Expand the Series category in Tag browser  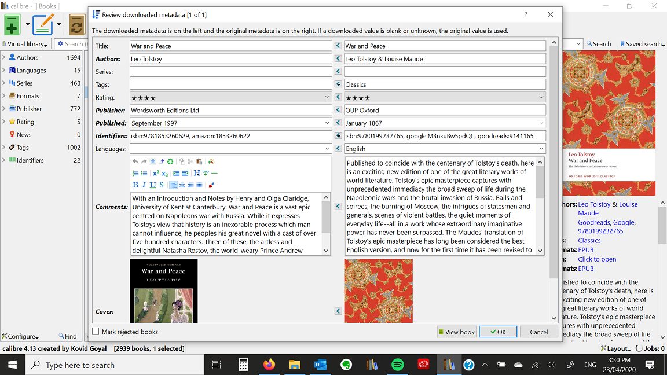(x=4, y=83)
